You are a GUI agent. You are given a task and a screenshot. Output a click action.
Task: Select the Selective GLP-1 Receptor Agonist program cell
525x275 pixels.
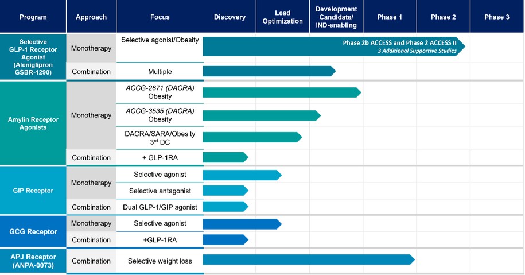tap(33, 57)
